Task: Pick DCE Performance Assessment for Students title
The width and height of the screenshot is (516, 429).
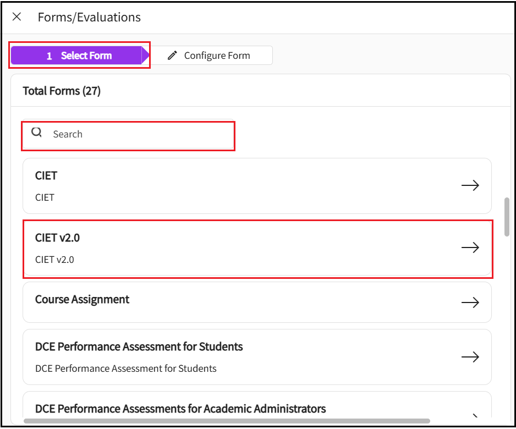Action: click(x=139, y=347)
